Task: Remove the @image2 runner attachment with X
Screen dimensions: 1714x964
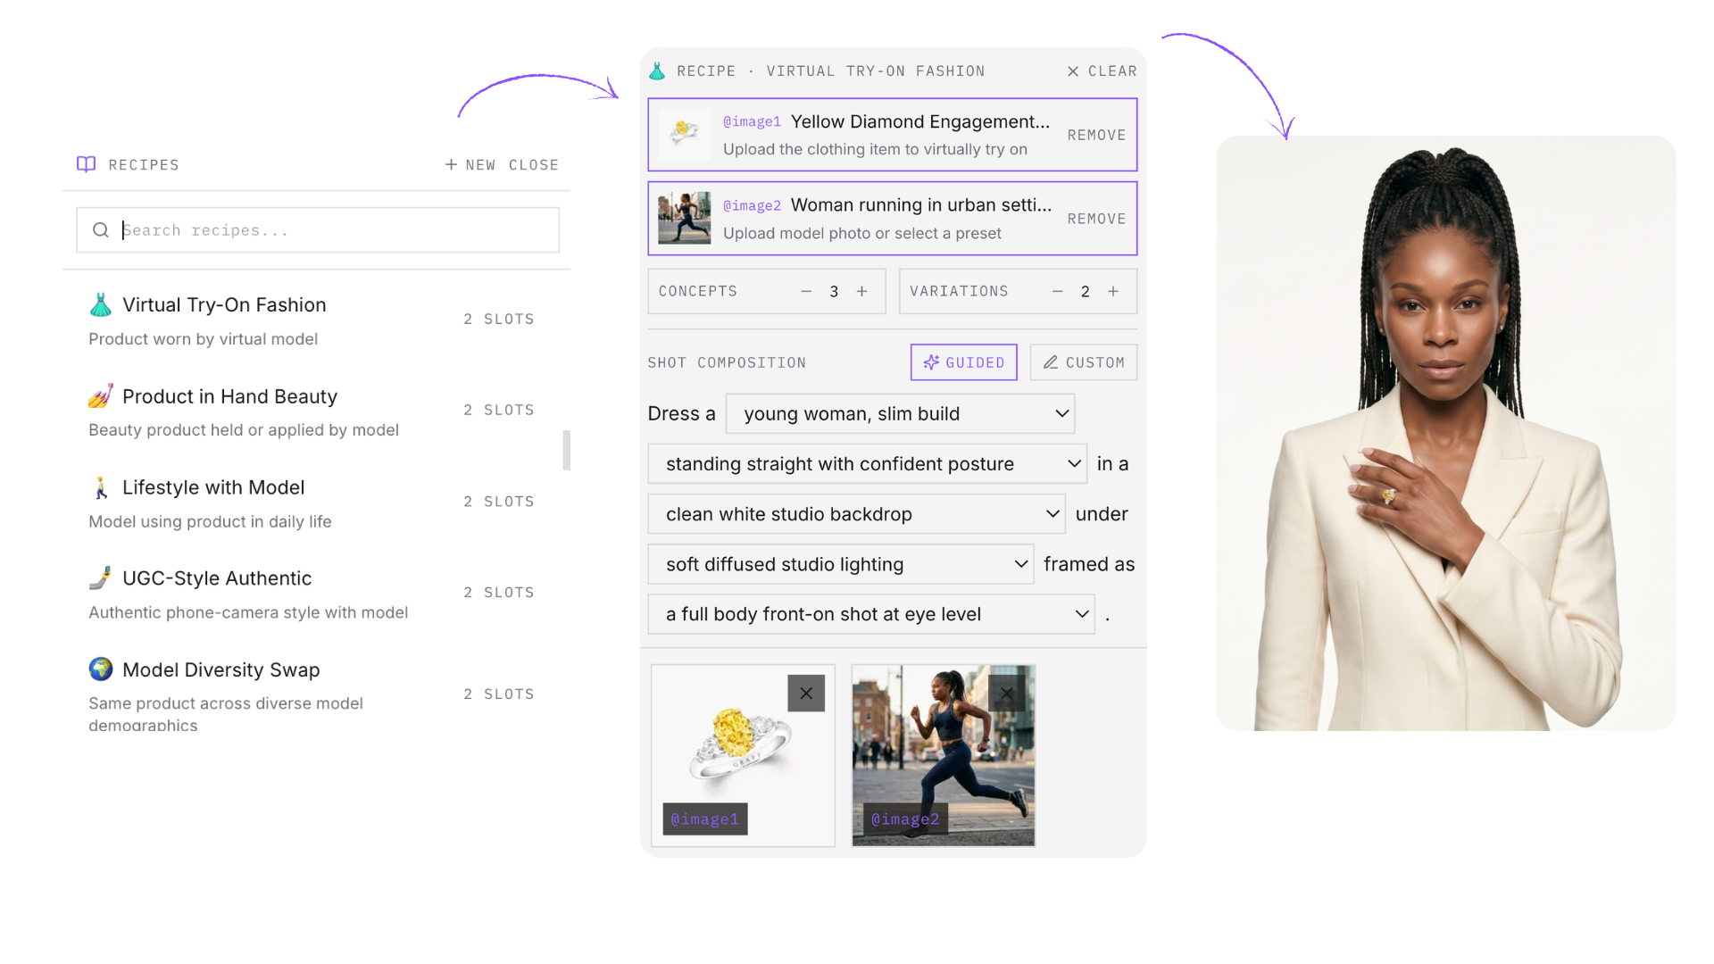Action: pyautogui.click(x=1007, y=694)
